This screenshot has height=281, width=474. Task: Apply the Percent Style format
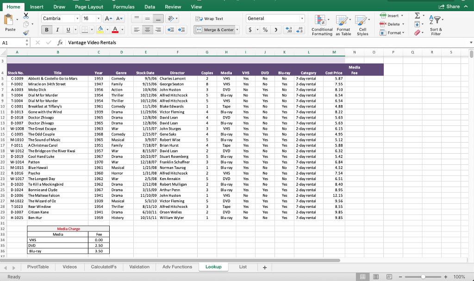tap(265, 30)
